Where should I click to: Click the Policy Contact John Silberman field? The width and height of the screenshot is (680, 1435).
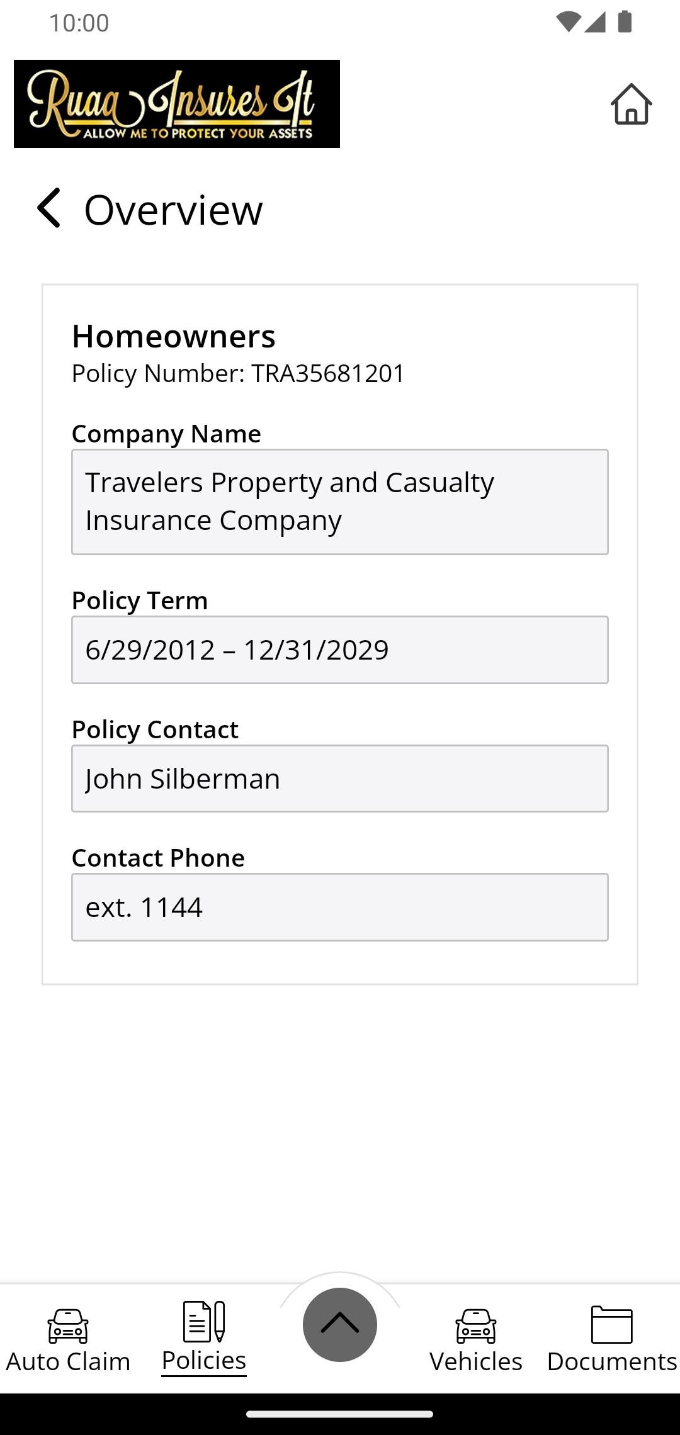point(340,779)
